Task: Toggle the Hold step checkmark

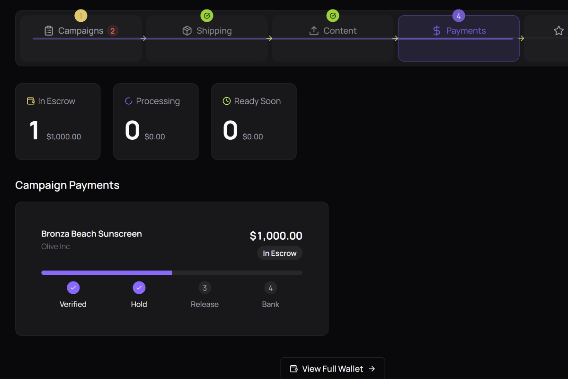Action: tap(139, 288)
